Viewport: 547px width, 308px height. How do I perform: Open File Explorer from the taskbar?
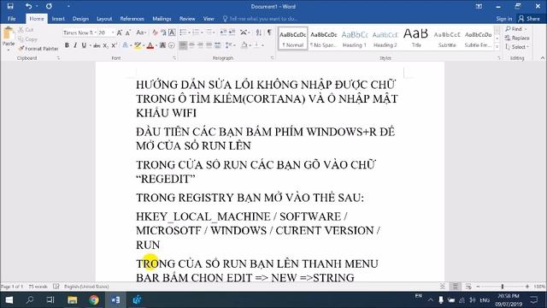point(72,300)
